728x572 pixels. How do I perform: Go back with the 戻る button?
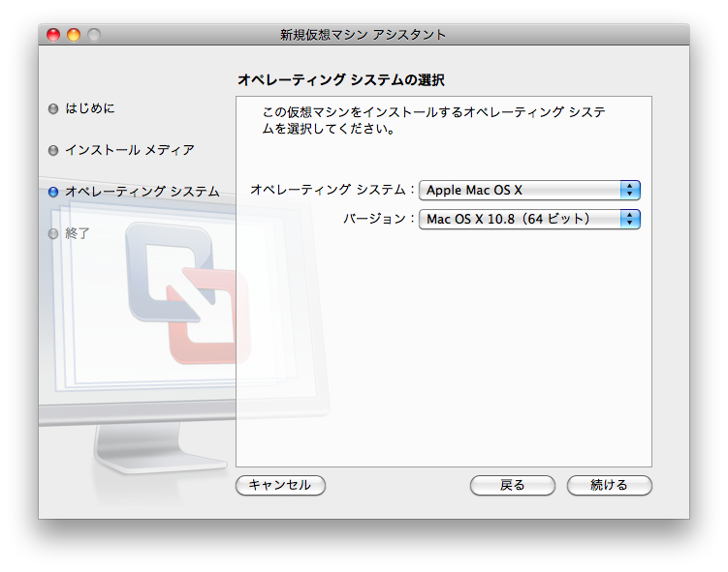point(512,485)
